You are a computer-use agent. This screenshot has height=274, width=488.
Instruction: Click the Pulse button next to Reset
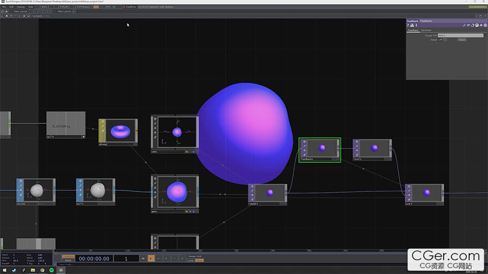pyautogui.click(x=462, y=40)
